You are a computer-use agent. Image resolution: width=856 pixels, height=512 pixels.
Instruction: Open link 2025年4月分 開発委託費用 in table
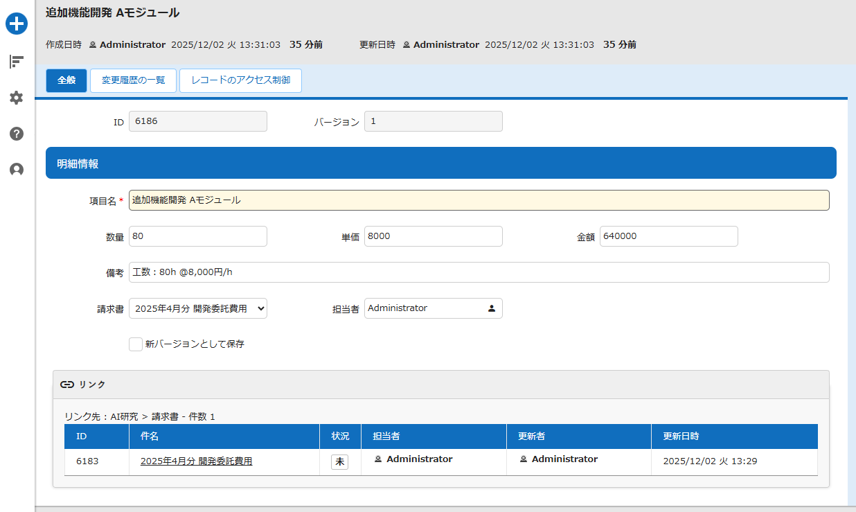coord(196,461)
